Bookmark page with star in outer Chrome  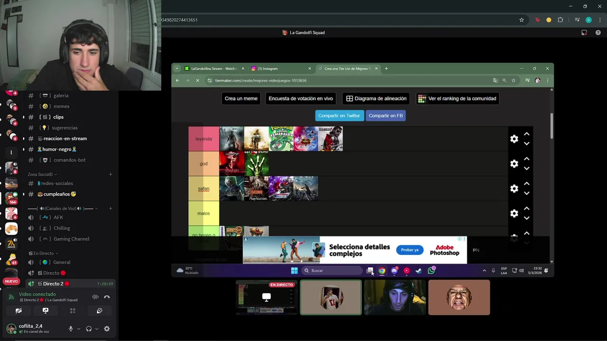pyautogui.click(x=522, y=20)
